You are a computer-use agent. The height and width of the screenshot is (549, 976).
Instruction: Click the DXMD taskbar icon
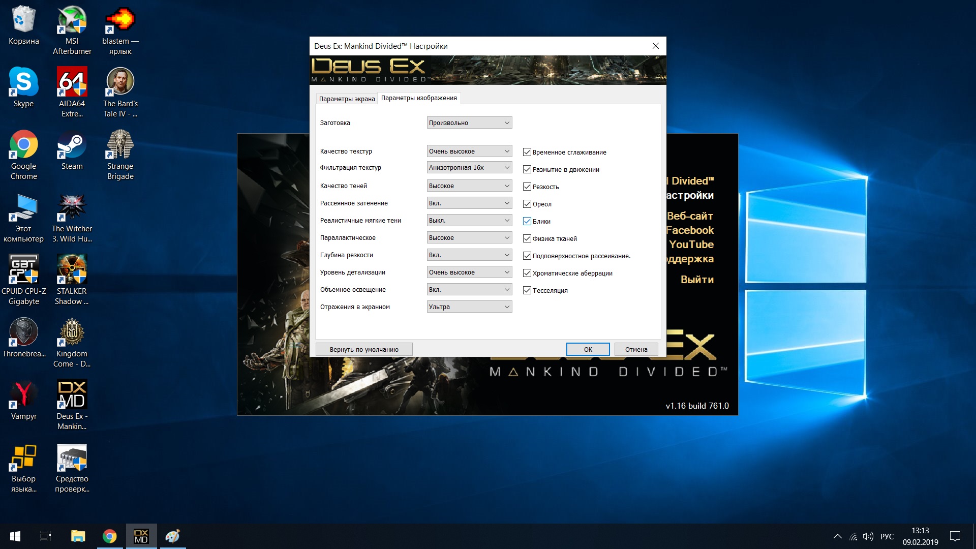(141, 536)
